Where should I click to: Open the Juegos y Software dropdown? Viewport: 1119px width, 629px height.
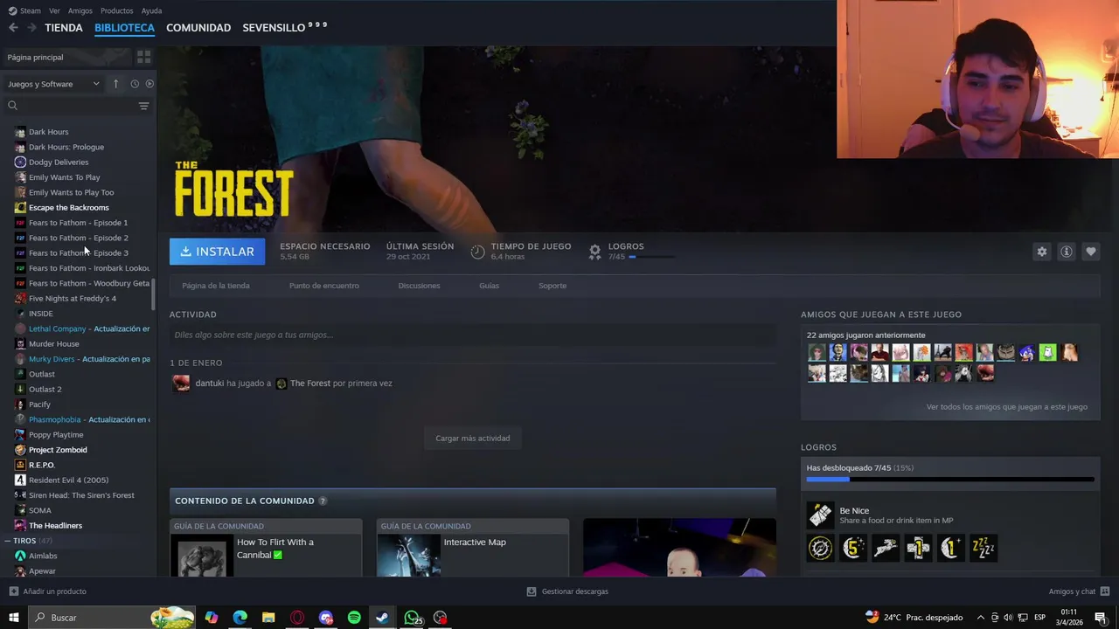click(x=53, y=84)
